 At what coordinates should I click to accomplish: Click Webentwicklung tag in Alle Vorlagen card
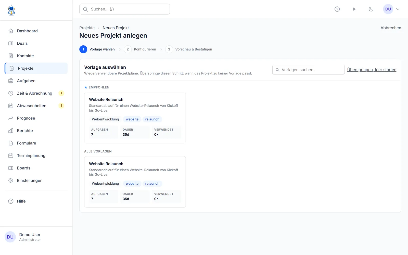click(x=105, y=184)
